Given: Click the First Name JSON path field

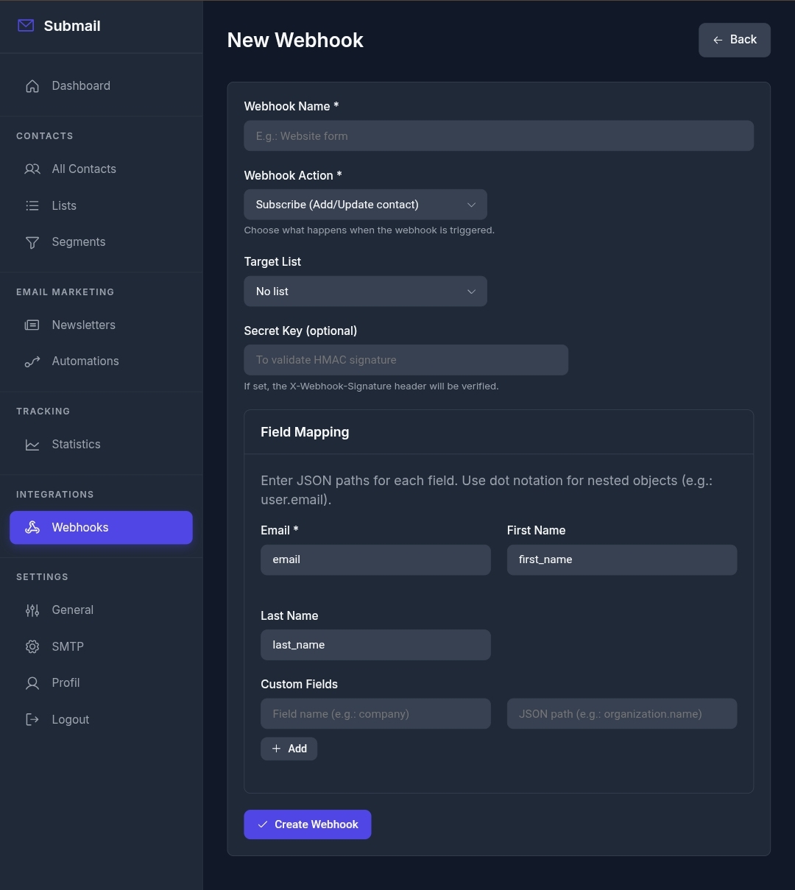Looking at the screenshot, I should click(622, 560).
